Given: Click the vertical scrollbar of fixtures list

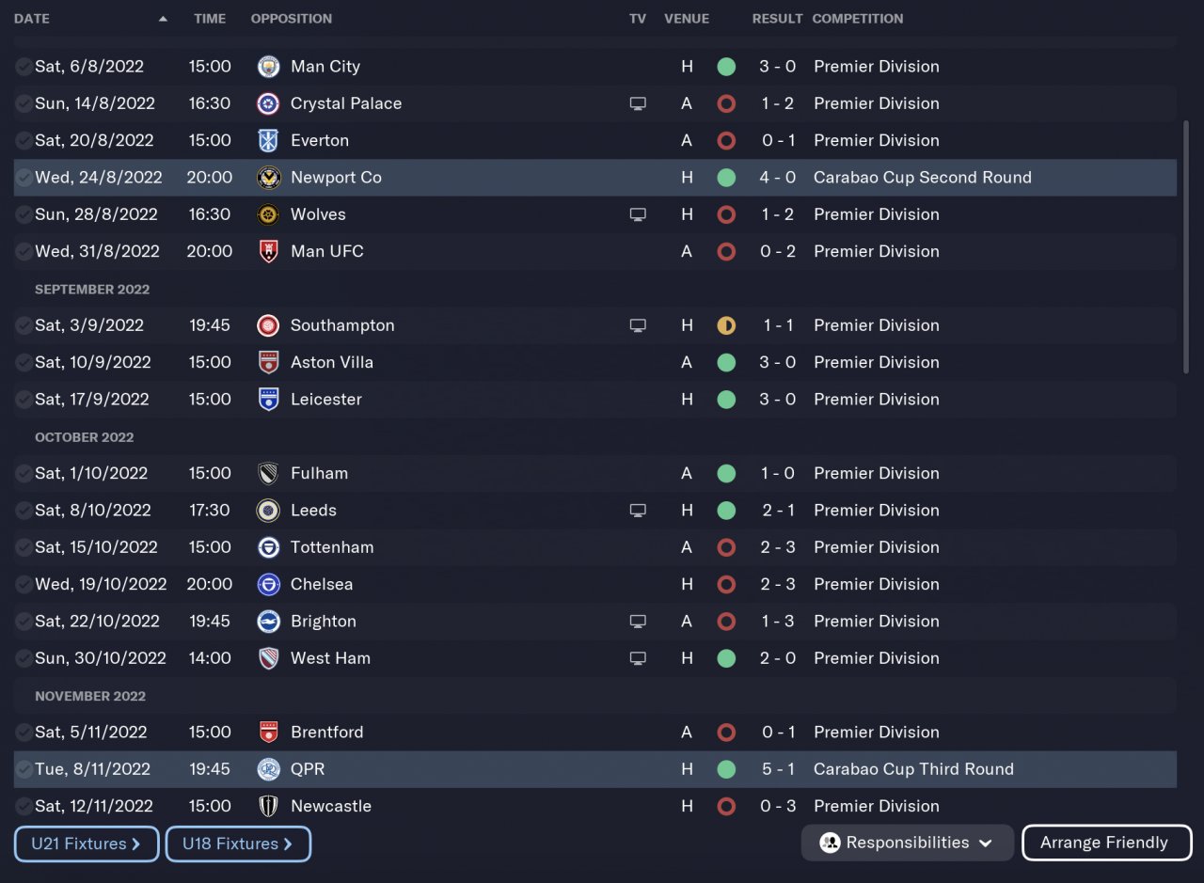Looking at the screenshot, I should [1188, 244].
